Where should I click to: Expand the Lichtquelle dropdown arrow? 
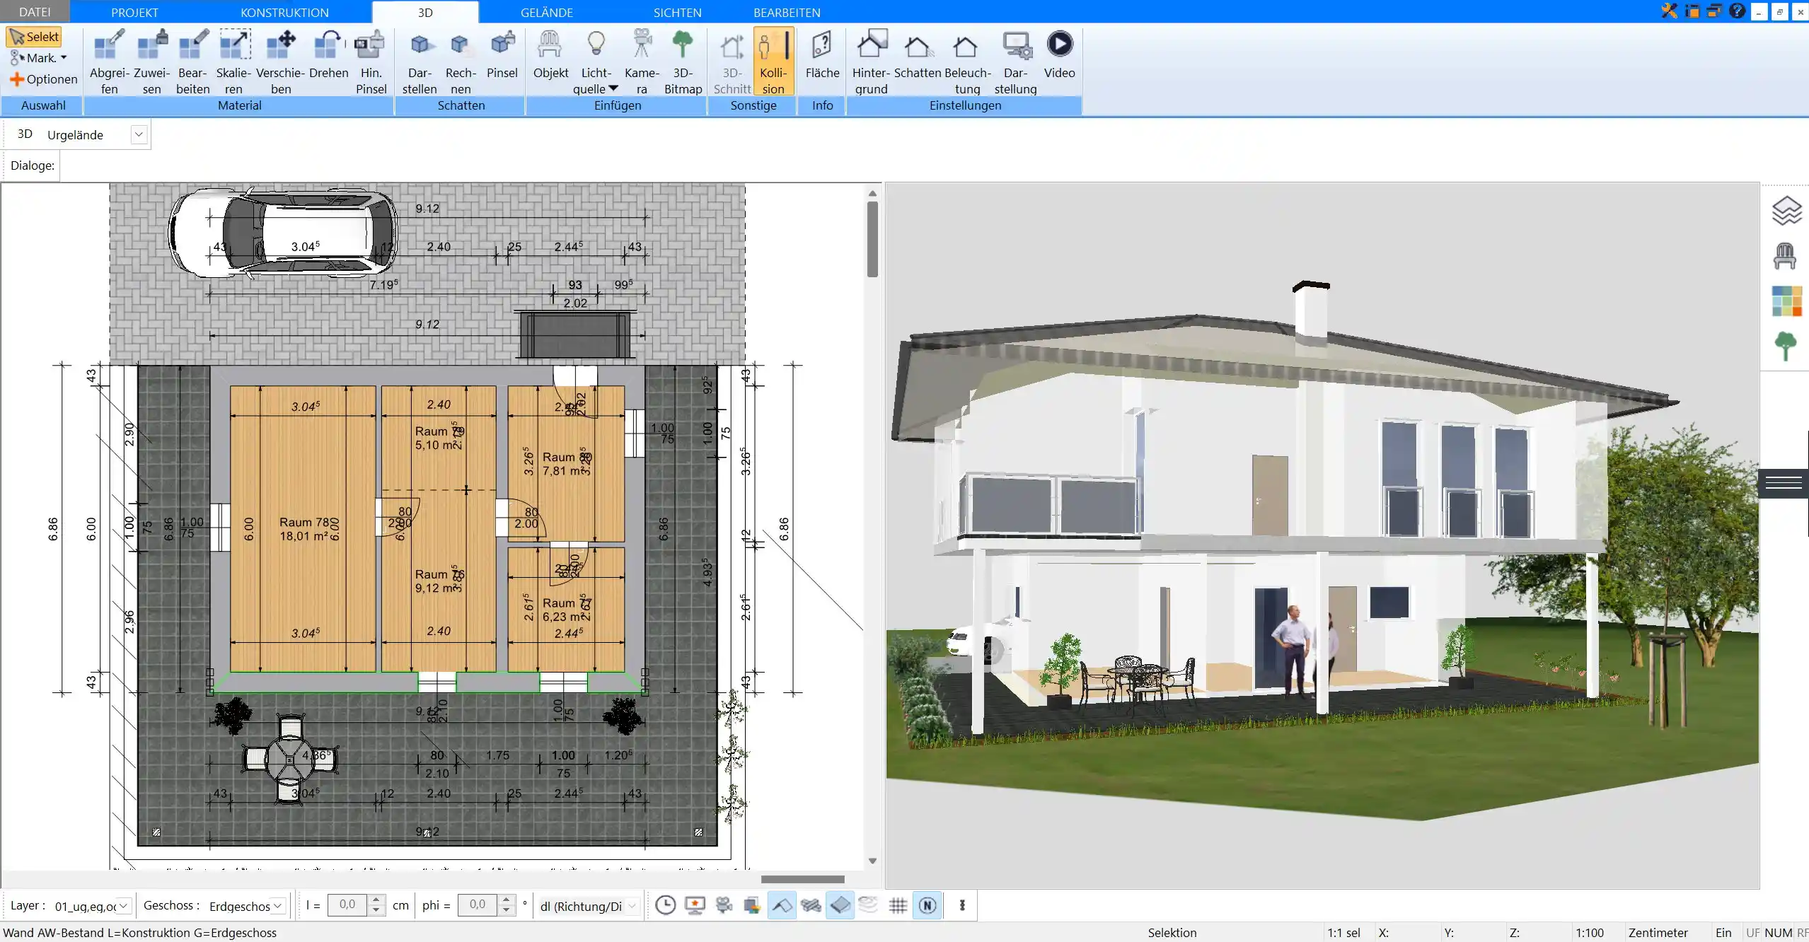613,88
